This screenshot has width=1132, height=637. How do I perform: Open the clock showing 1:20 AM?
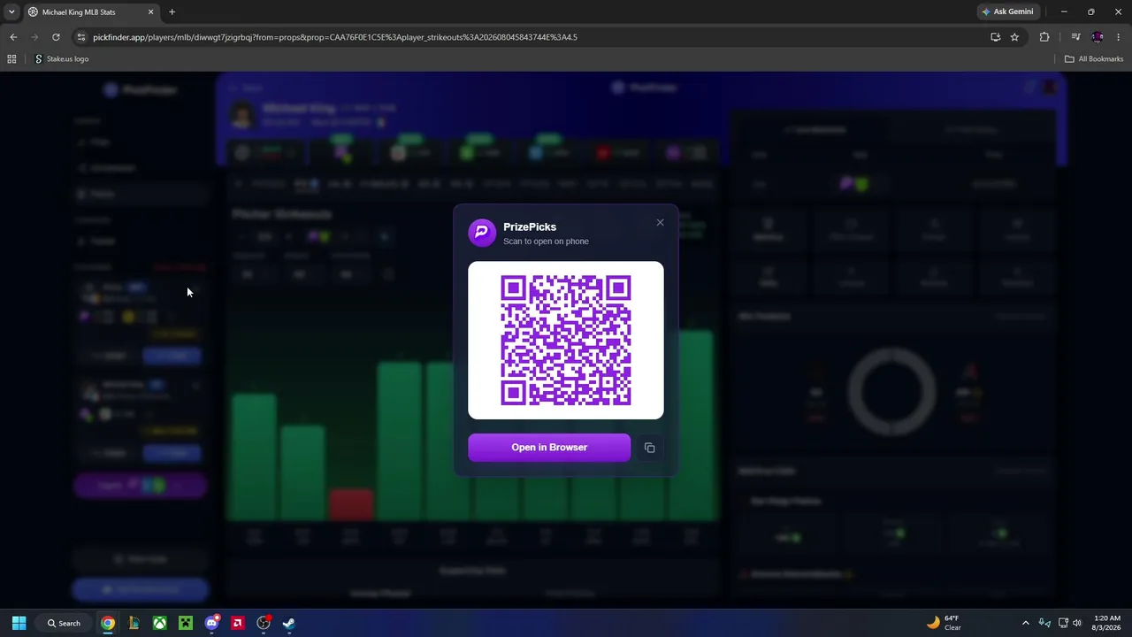[x=1107, y=623]
